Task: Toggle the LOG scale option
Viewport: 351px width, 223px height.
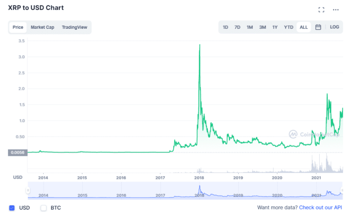Action: coord(334,27)
